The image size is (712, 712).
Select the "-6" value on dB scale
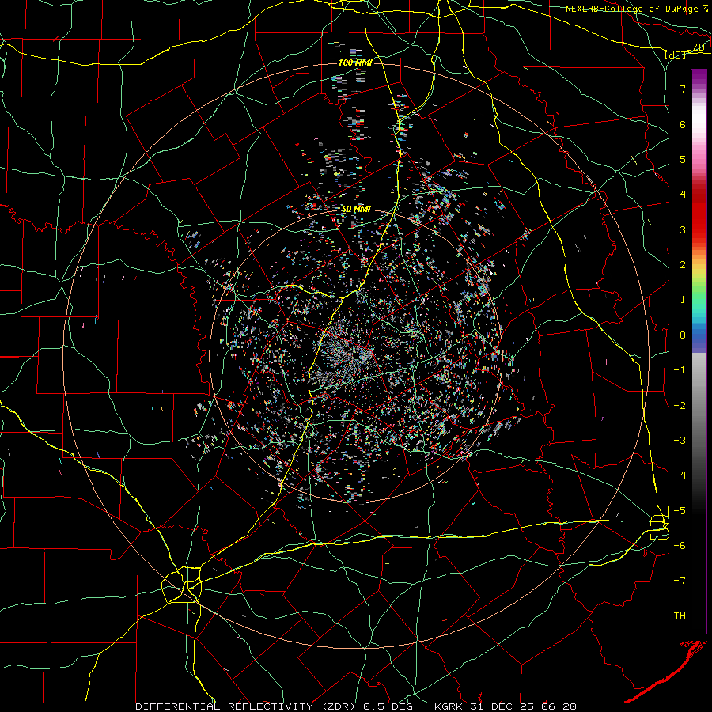(x=680, y=546)
